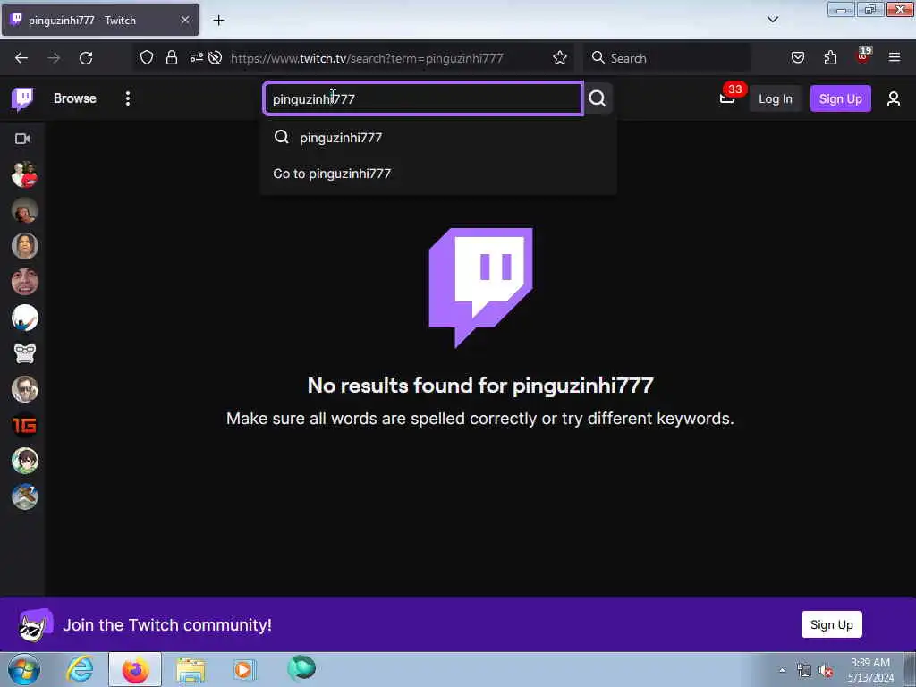Screen dimensions: 916x687
Task: Open the anime character avatar channel
Action: [24, 461]
